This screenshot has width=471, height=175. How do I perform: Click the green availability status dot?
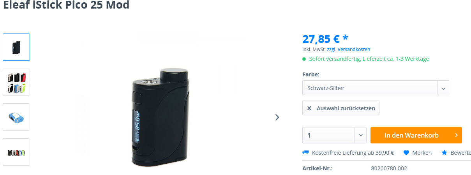click(x=304, y=59)
